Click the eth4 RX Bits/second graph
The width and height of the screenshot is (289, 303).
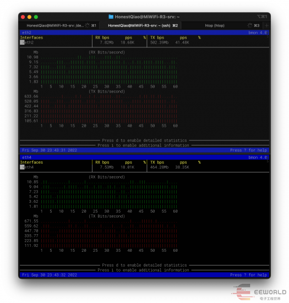(x=109, y=194)
